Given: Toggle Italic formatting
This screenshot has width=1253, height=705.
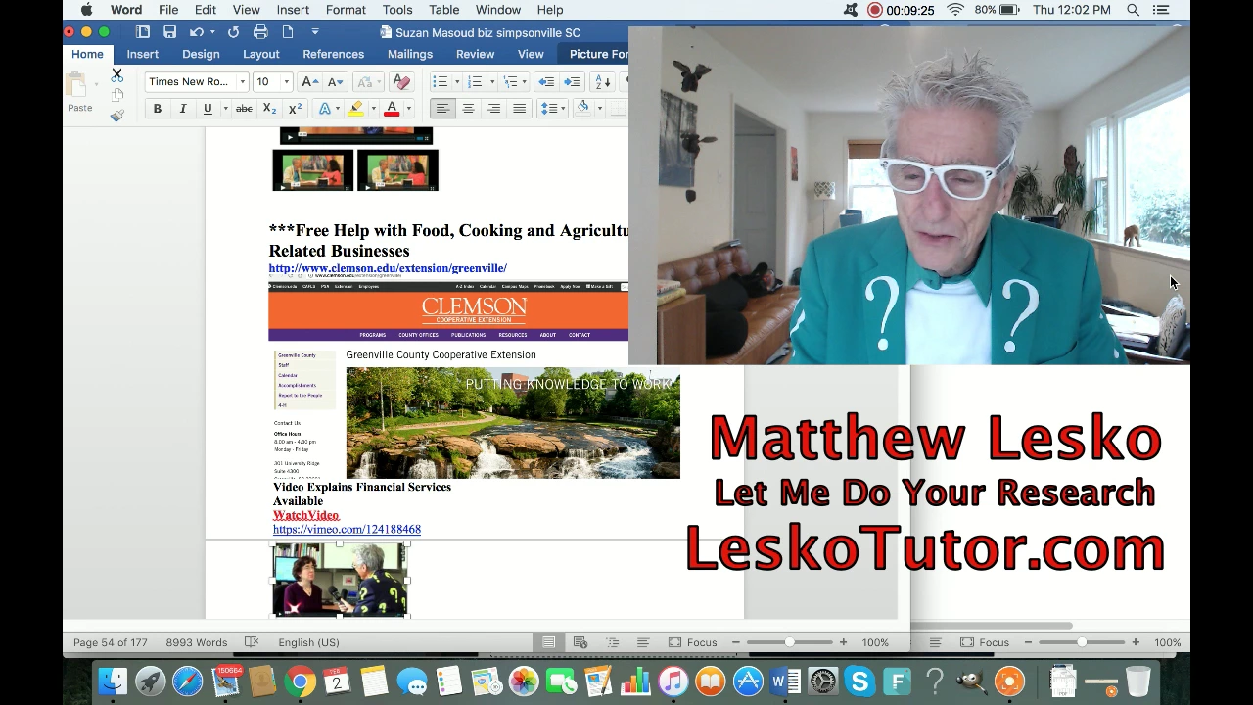Looking at the screenshot, I should (182, 109).
